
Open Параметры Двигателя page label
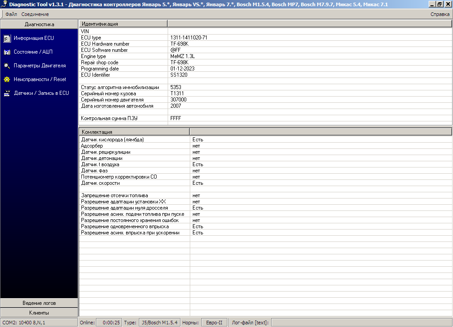(39, 66)
